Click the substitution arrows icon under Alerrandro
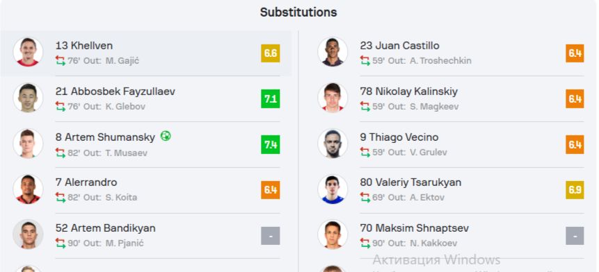This screenshot has width=599, height=272. (61, 197)
